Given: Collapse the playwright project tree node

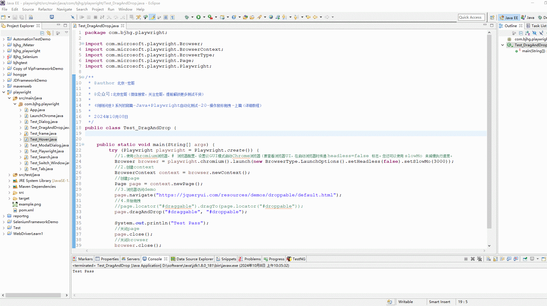Looking at the screenshot, I should [4, 92].
